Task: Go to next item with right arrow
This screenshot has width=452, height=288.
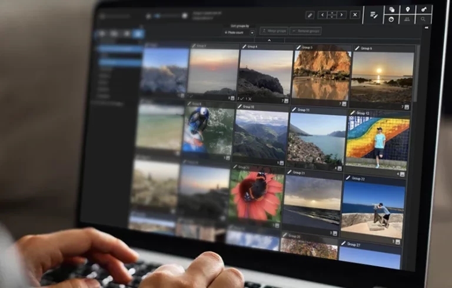Action: 341,15
